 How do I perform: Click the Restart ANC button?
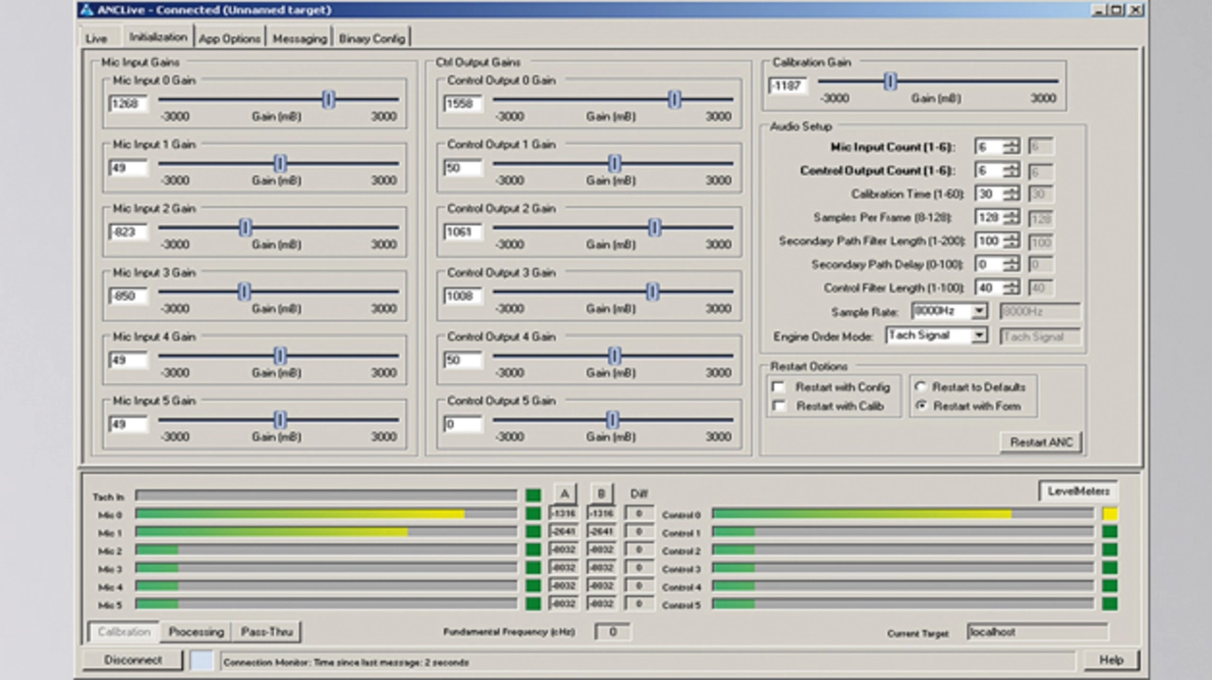[x=1041, y=442]
